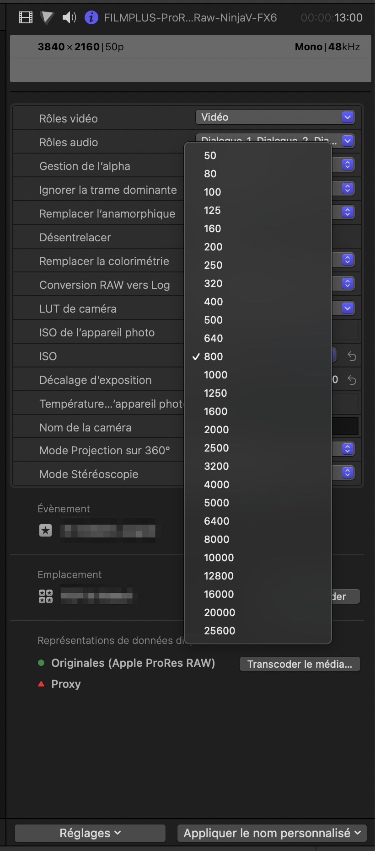Open Appliquer le nom personnalisé menu

click(273, 833)
